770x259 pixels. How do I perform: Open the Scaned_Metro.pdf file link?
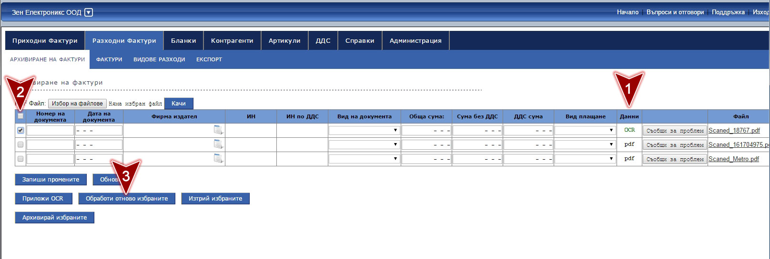coord(733,159)
